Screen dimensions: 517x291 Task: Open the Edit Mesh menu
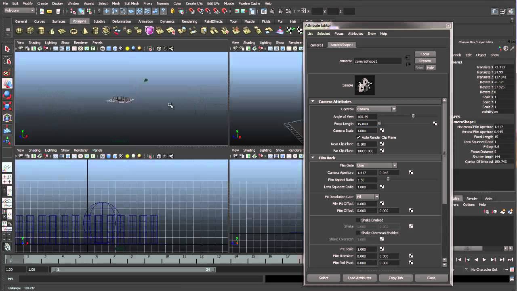coord(132,3)
